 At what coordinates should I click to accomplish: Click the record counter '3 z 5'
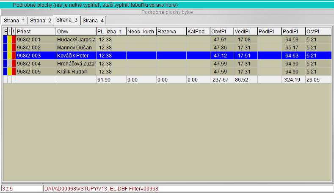tap(22, 188)
